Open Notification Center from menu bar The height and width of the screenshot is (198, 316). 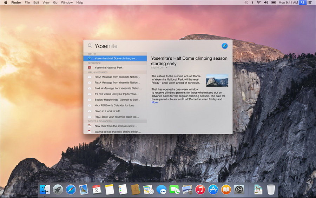(x=309, y=2)
